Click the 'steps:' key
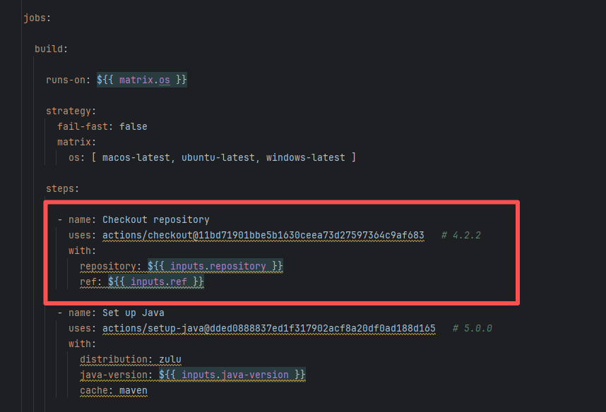Viewport: 606px width, 412px height. point(62,188)
